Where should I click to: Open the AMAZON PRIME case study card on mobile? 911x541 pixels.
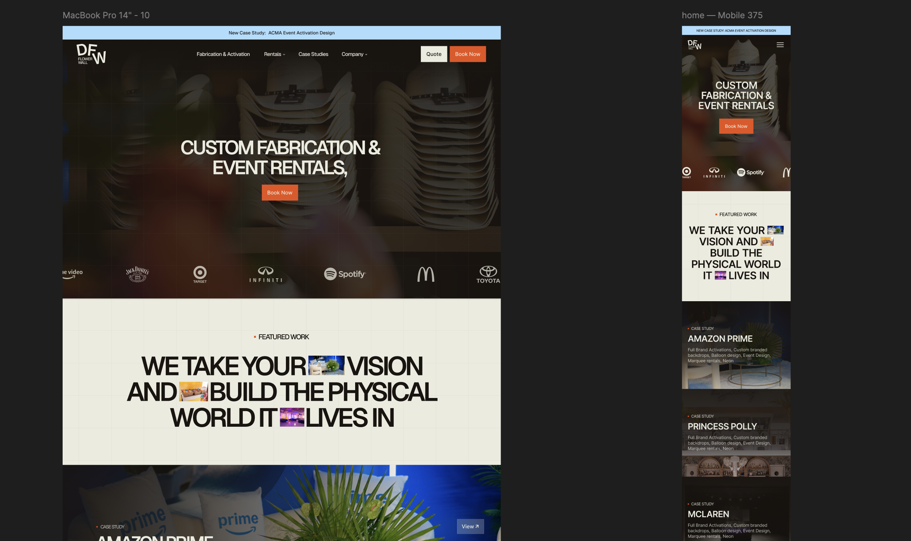(736, 345)
